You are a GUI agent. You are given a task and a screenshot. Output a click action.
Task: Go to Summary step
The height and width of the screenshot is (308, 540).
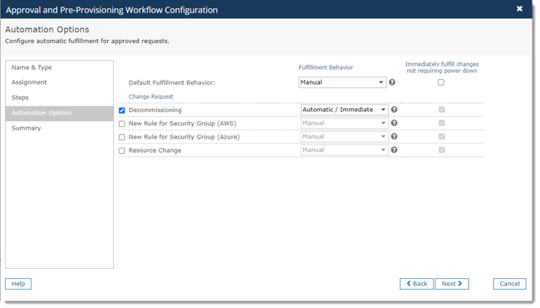(59, 128)
